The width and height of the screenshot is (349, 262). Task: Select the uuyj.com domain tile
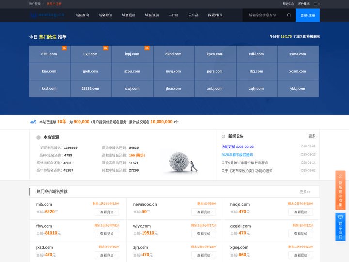(x=174, y=71)
